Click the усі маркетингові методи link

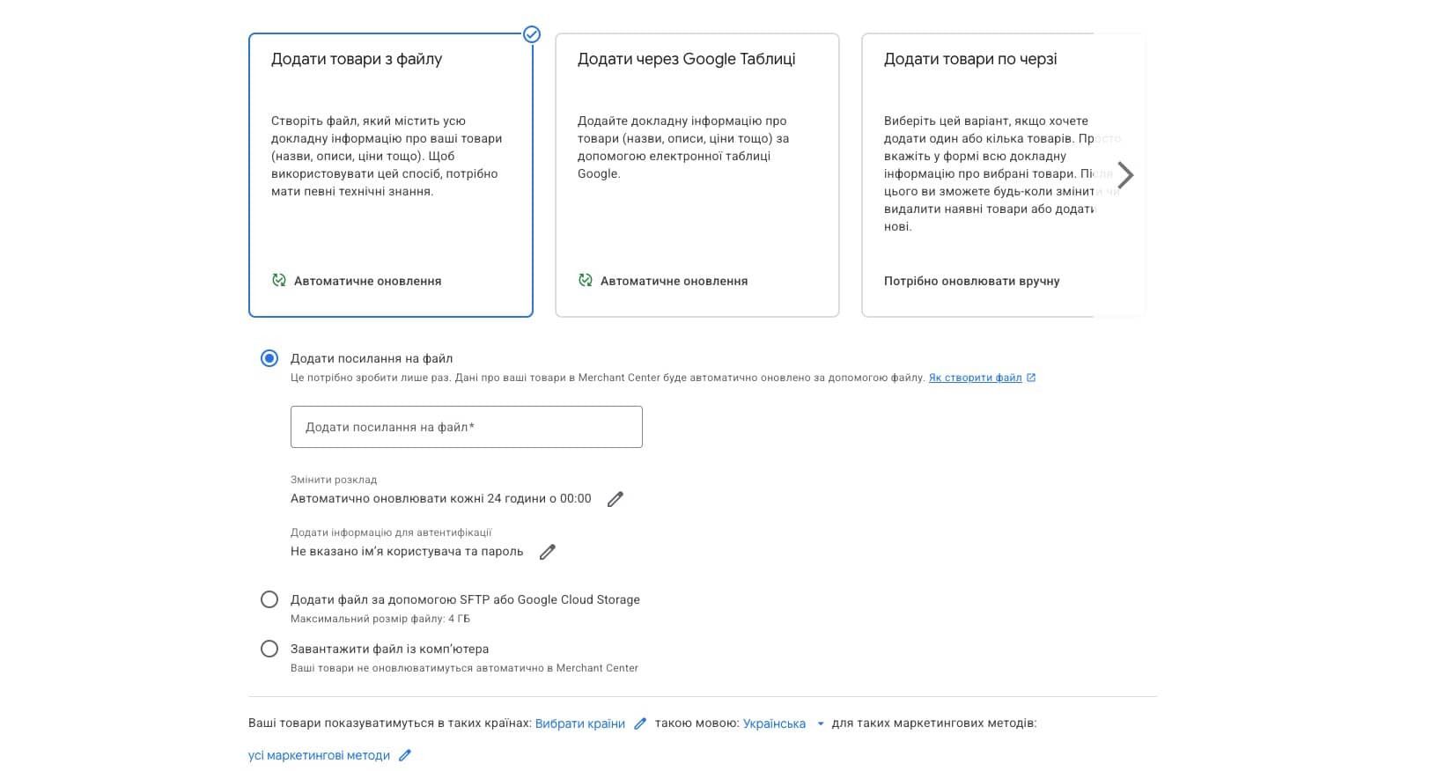[319, 755]
